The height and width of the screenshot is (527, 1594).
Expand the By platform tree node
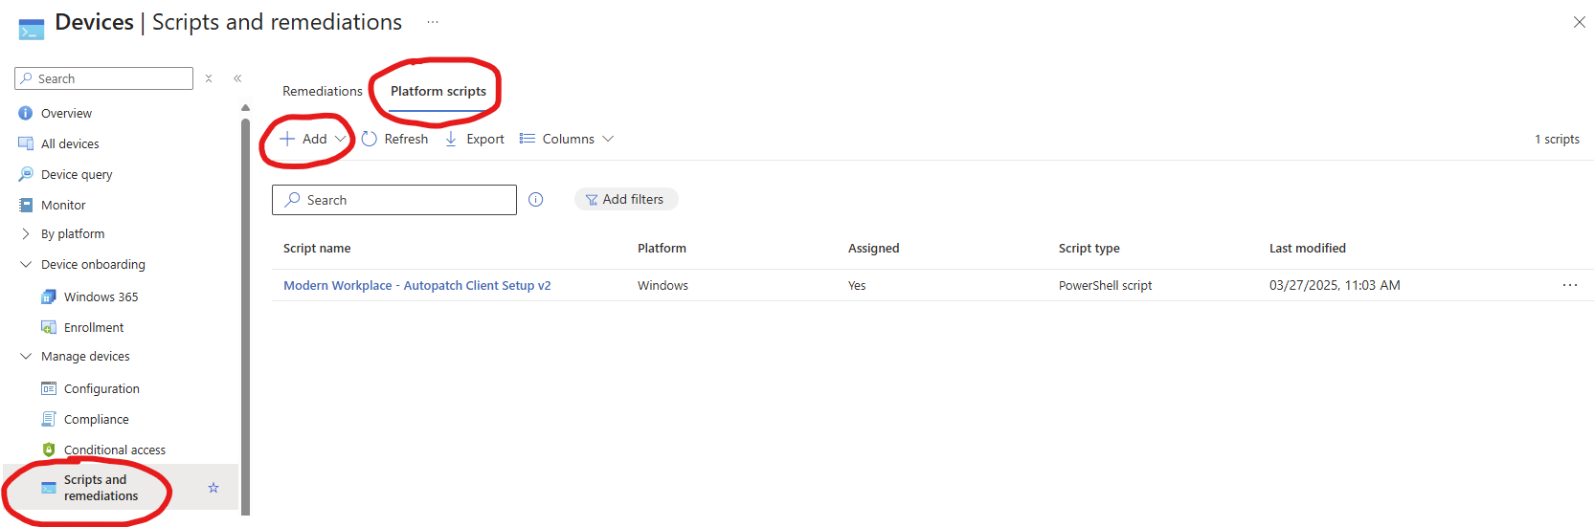coord(26,233)
